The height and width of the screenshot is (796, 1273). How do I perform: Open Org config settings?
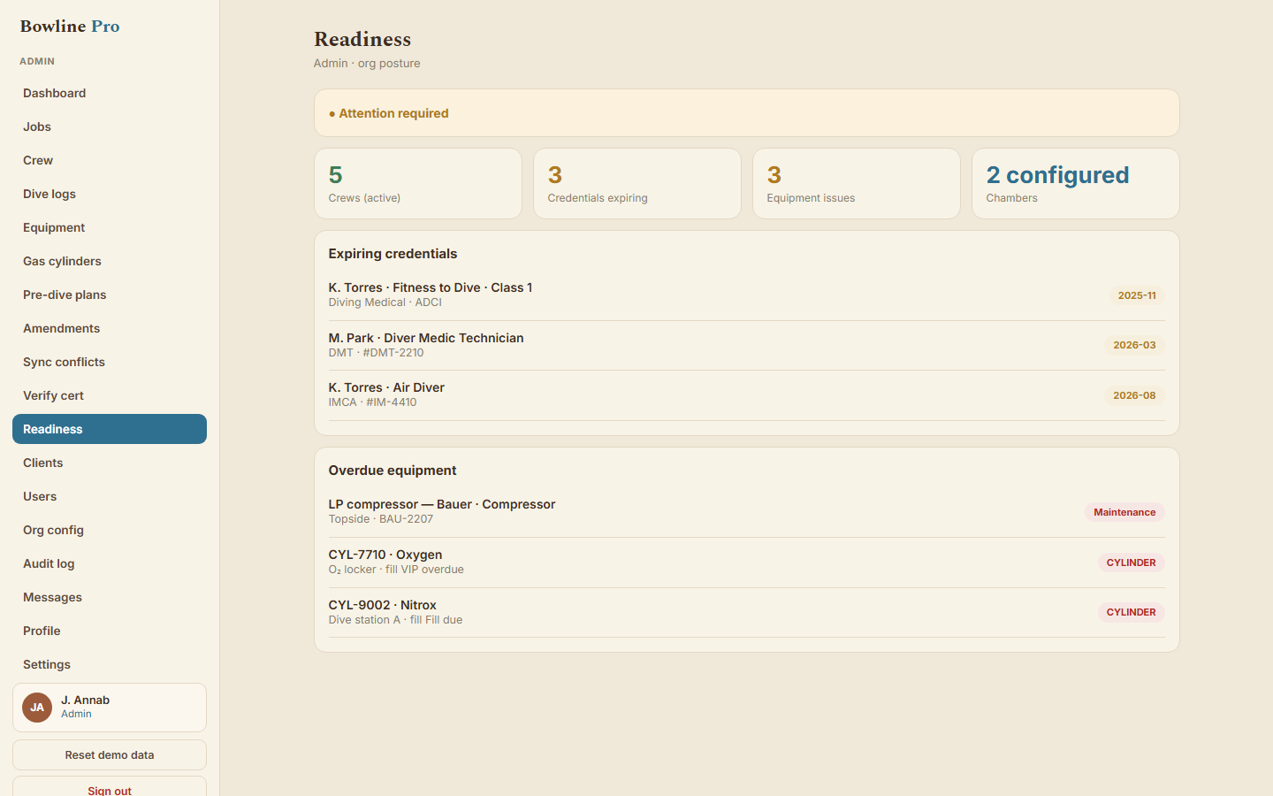[110, 530]
